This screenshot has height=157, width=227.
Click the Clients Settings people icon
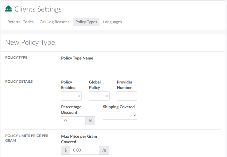(x=8, y=9)
